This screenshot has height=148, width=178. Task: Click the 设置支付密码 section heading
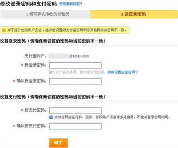13,97
